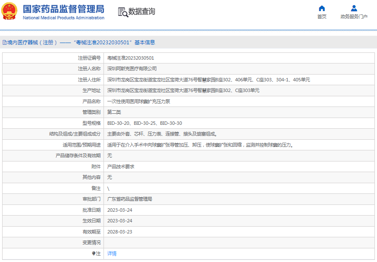377x262 pixels.
Task: Click the 备注 label cell
Action: click(x=53, y=188)
